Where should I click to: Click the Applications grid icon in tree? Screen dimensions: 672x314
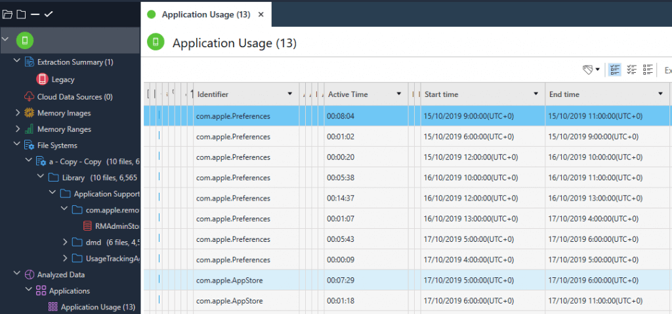(41, 291)
